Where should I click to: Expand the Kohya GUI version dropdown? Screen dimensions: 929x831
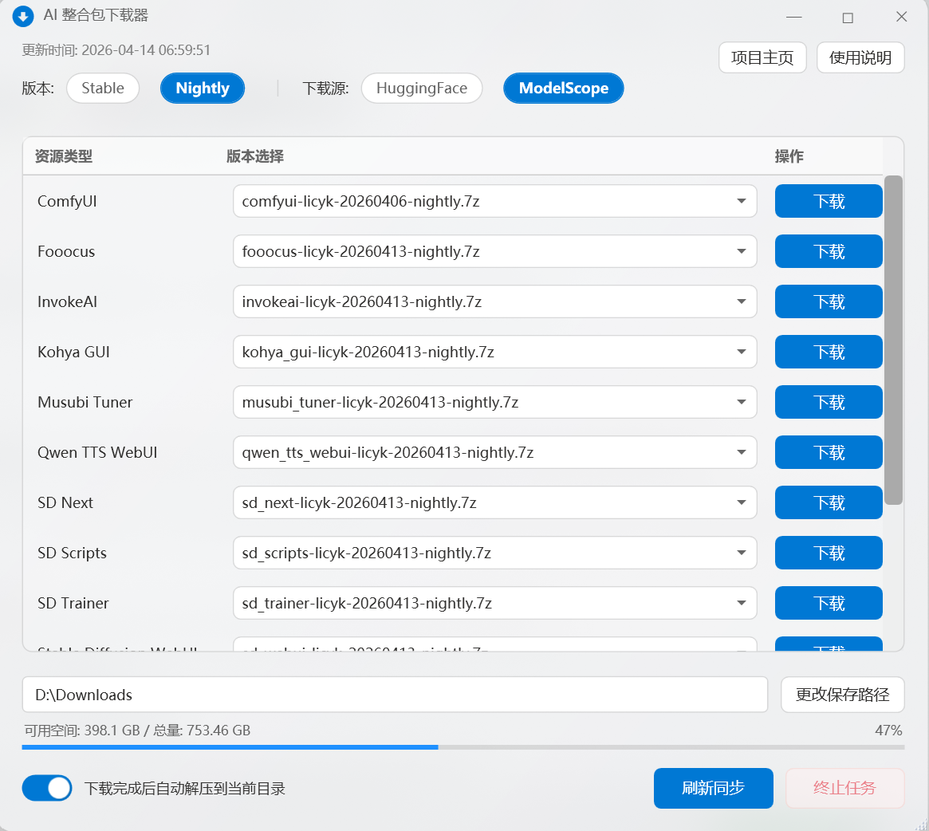pos(494,352)
